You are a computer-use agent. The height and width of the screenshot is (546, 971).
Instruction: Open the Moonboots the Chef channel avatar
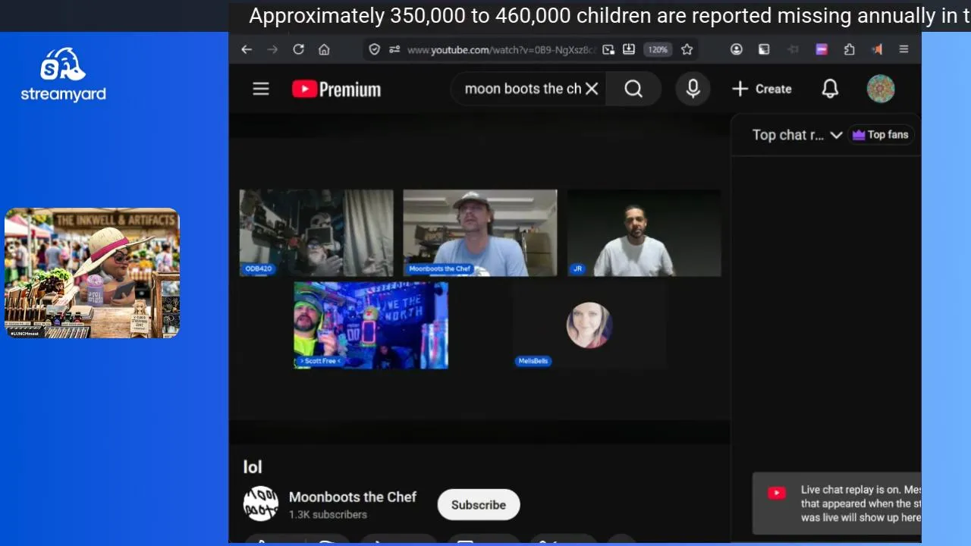(x=260, y=504)
